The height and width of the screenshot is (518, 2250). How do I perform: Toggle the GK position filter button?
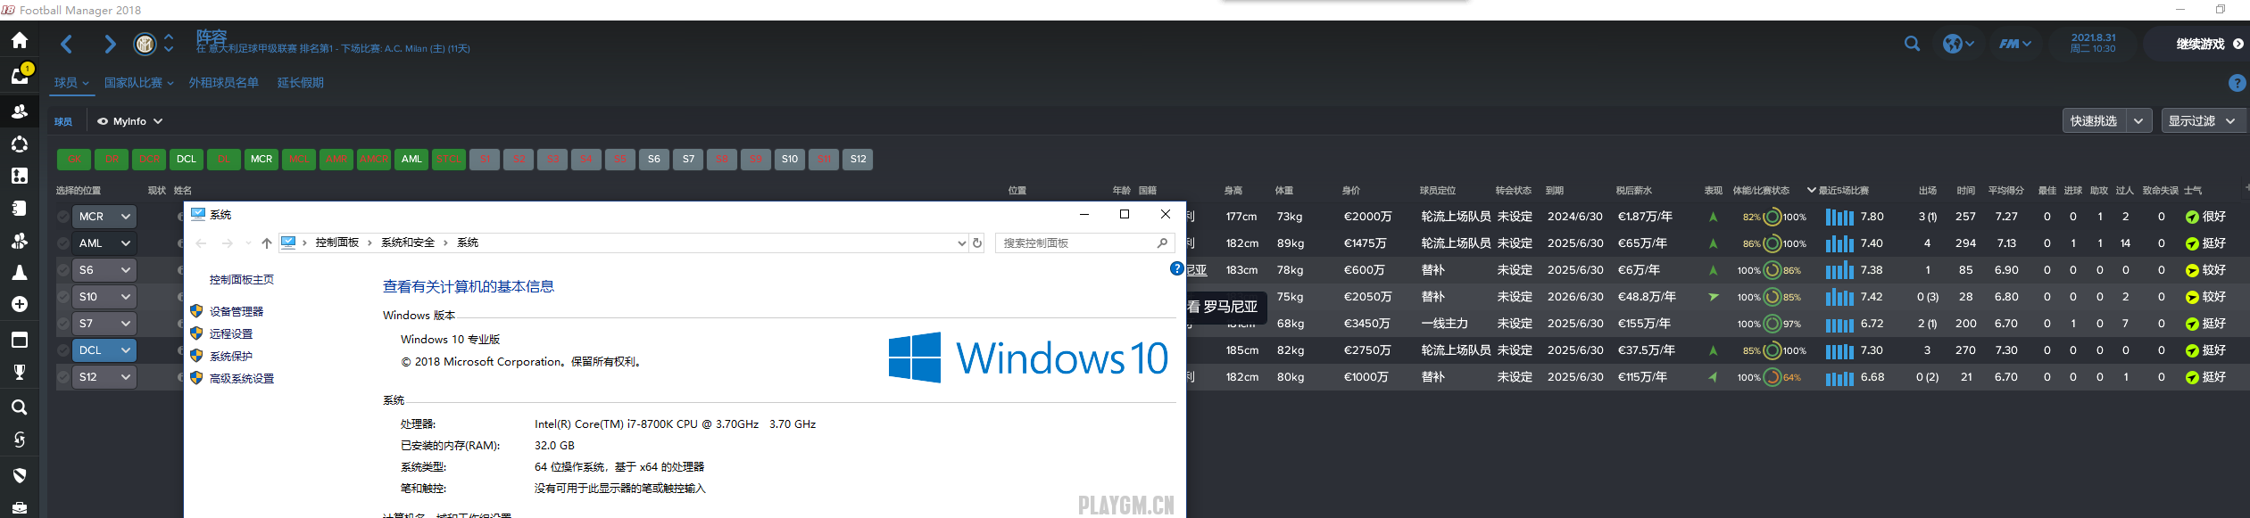pyautogui.click(x=74, y=159)
